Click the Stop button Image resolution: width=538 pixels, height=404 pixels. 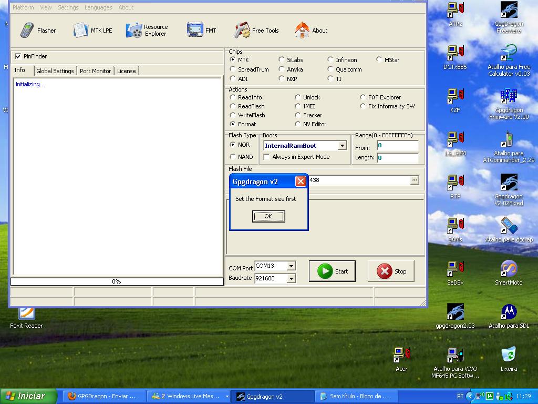coord(391,271)
